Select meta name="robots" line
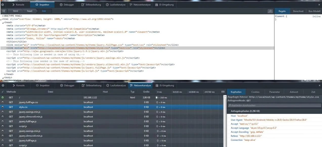Image resolution: width=322 pixels, height=147 pixels. 41,39
